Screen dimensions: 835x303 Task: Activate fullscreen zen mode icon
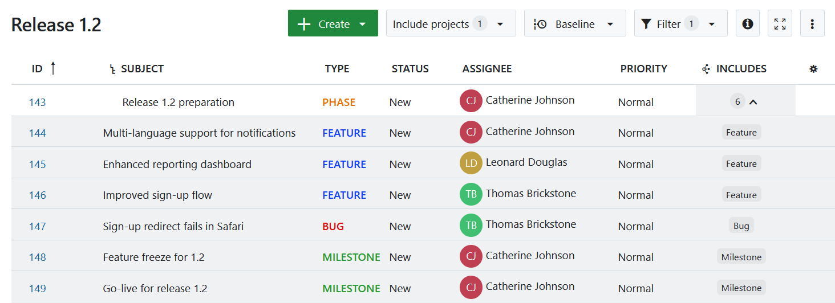pyautogui.click(x=780, y=24)
